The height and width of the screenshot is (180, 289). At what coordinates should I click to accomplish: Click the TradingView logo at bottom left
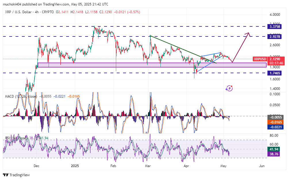click(x=16, y=175)
